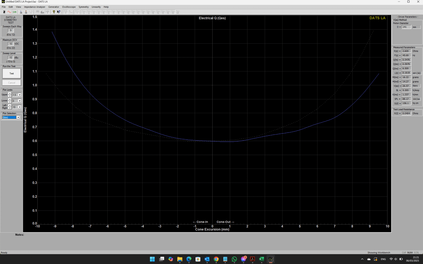Open Messenger from the taskbar
Viewport: 423px width, 264px height.
243,259
